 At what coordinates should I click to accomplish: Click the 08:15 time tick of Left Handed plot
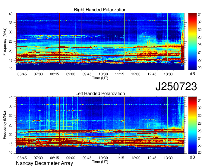(55, 158)
